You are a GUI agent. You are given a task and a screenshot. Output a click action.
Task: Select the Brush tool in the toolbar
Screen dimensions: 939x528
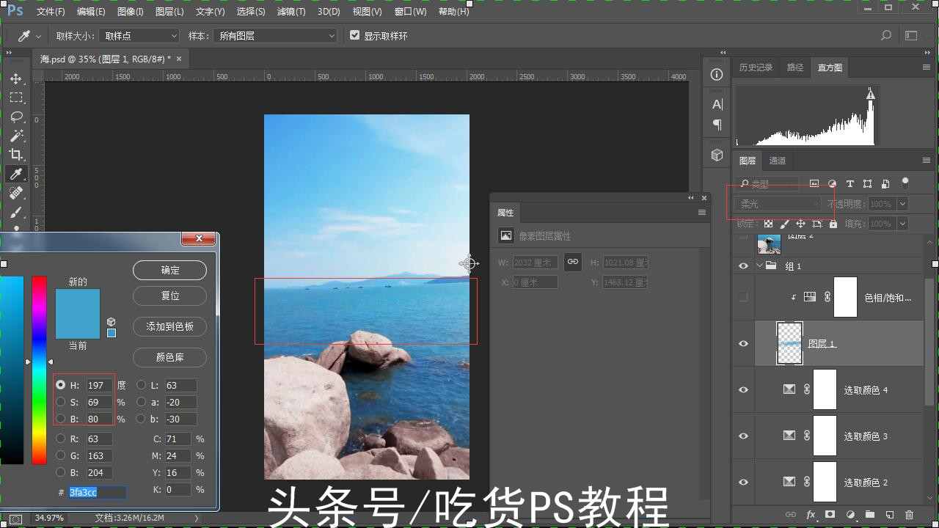tap(16, 212)
